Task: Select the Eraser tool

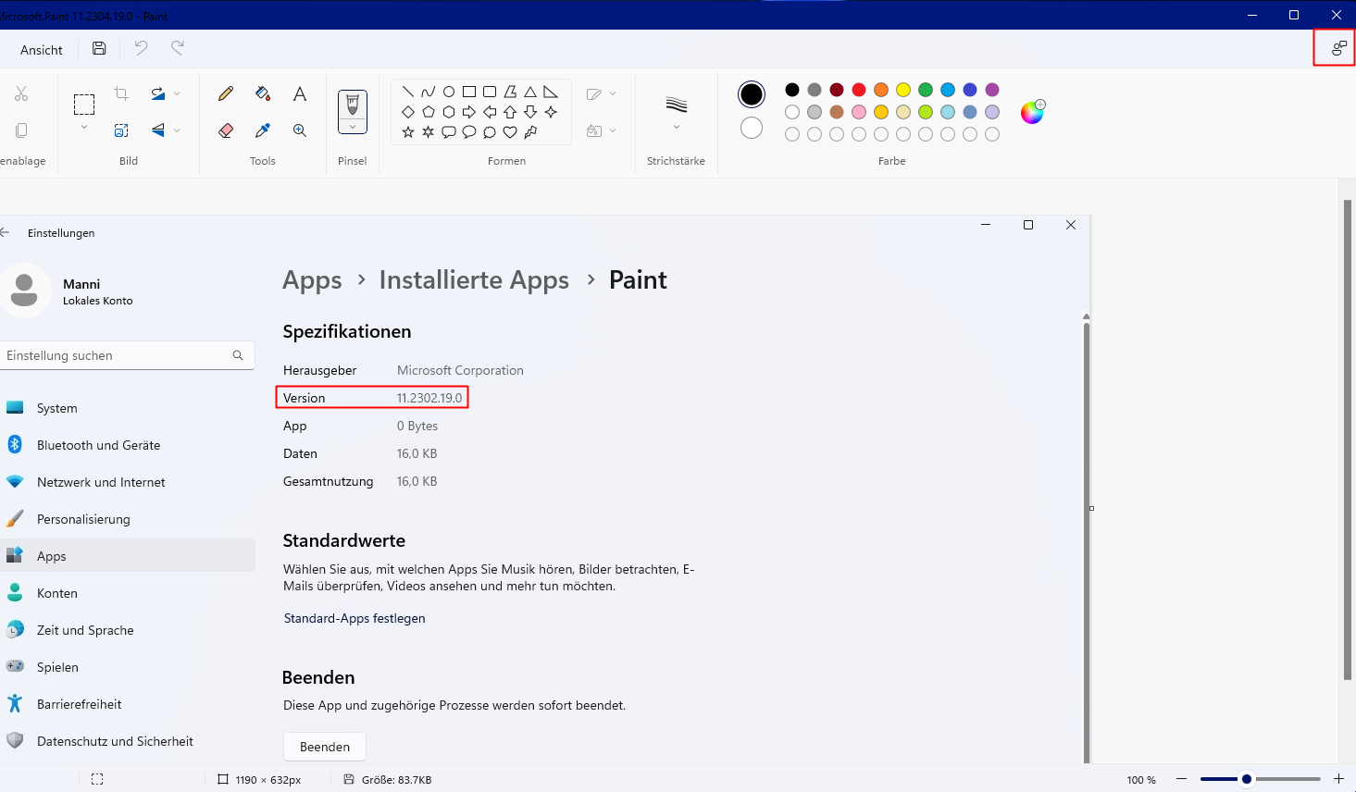Action: (226, 130)
